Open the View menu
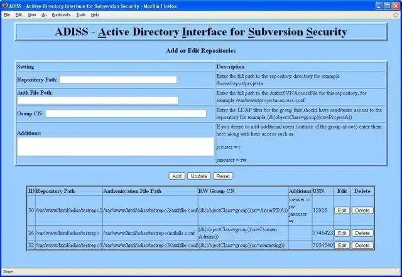Viewport: 402px width, 277px height. click(32, 15)
